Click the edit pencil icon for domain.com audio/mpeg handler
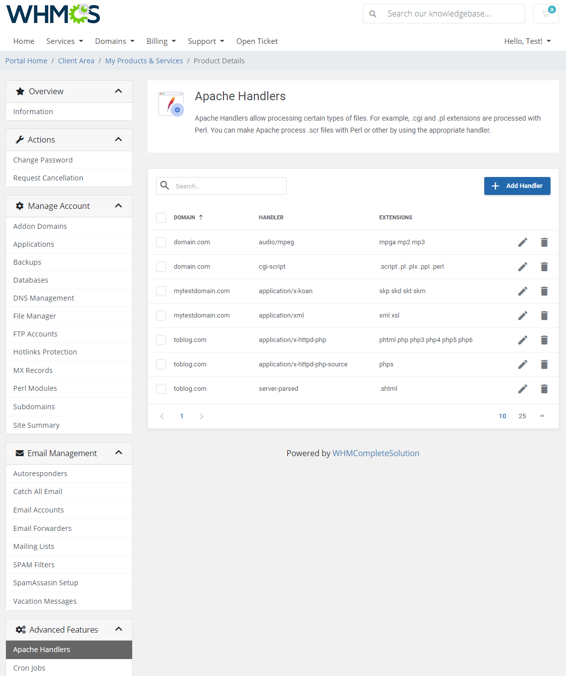This screenshot has width=566, height=676. point(522,242)
